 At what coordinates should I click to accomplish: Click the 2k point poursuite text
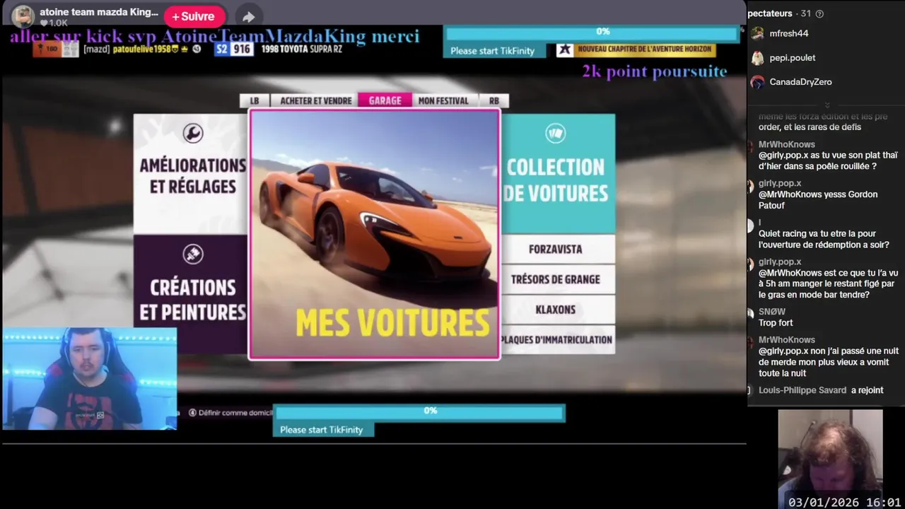click(655, 71)
